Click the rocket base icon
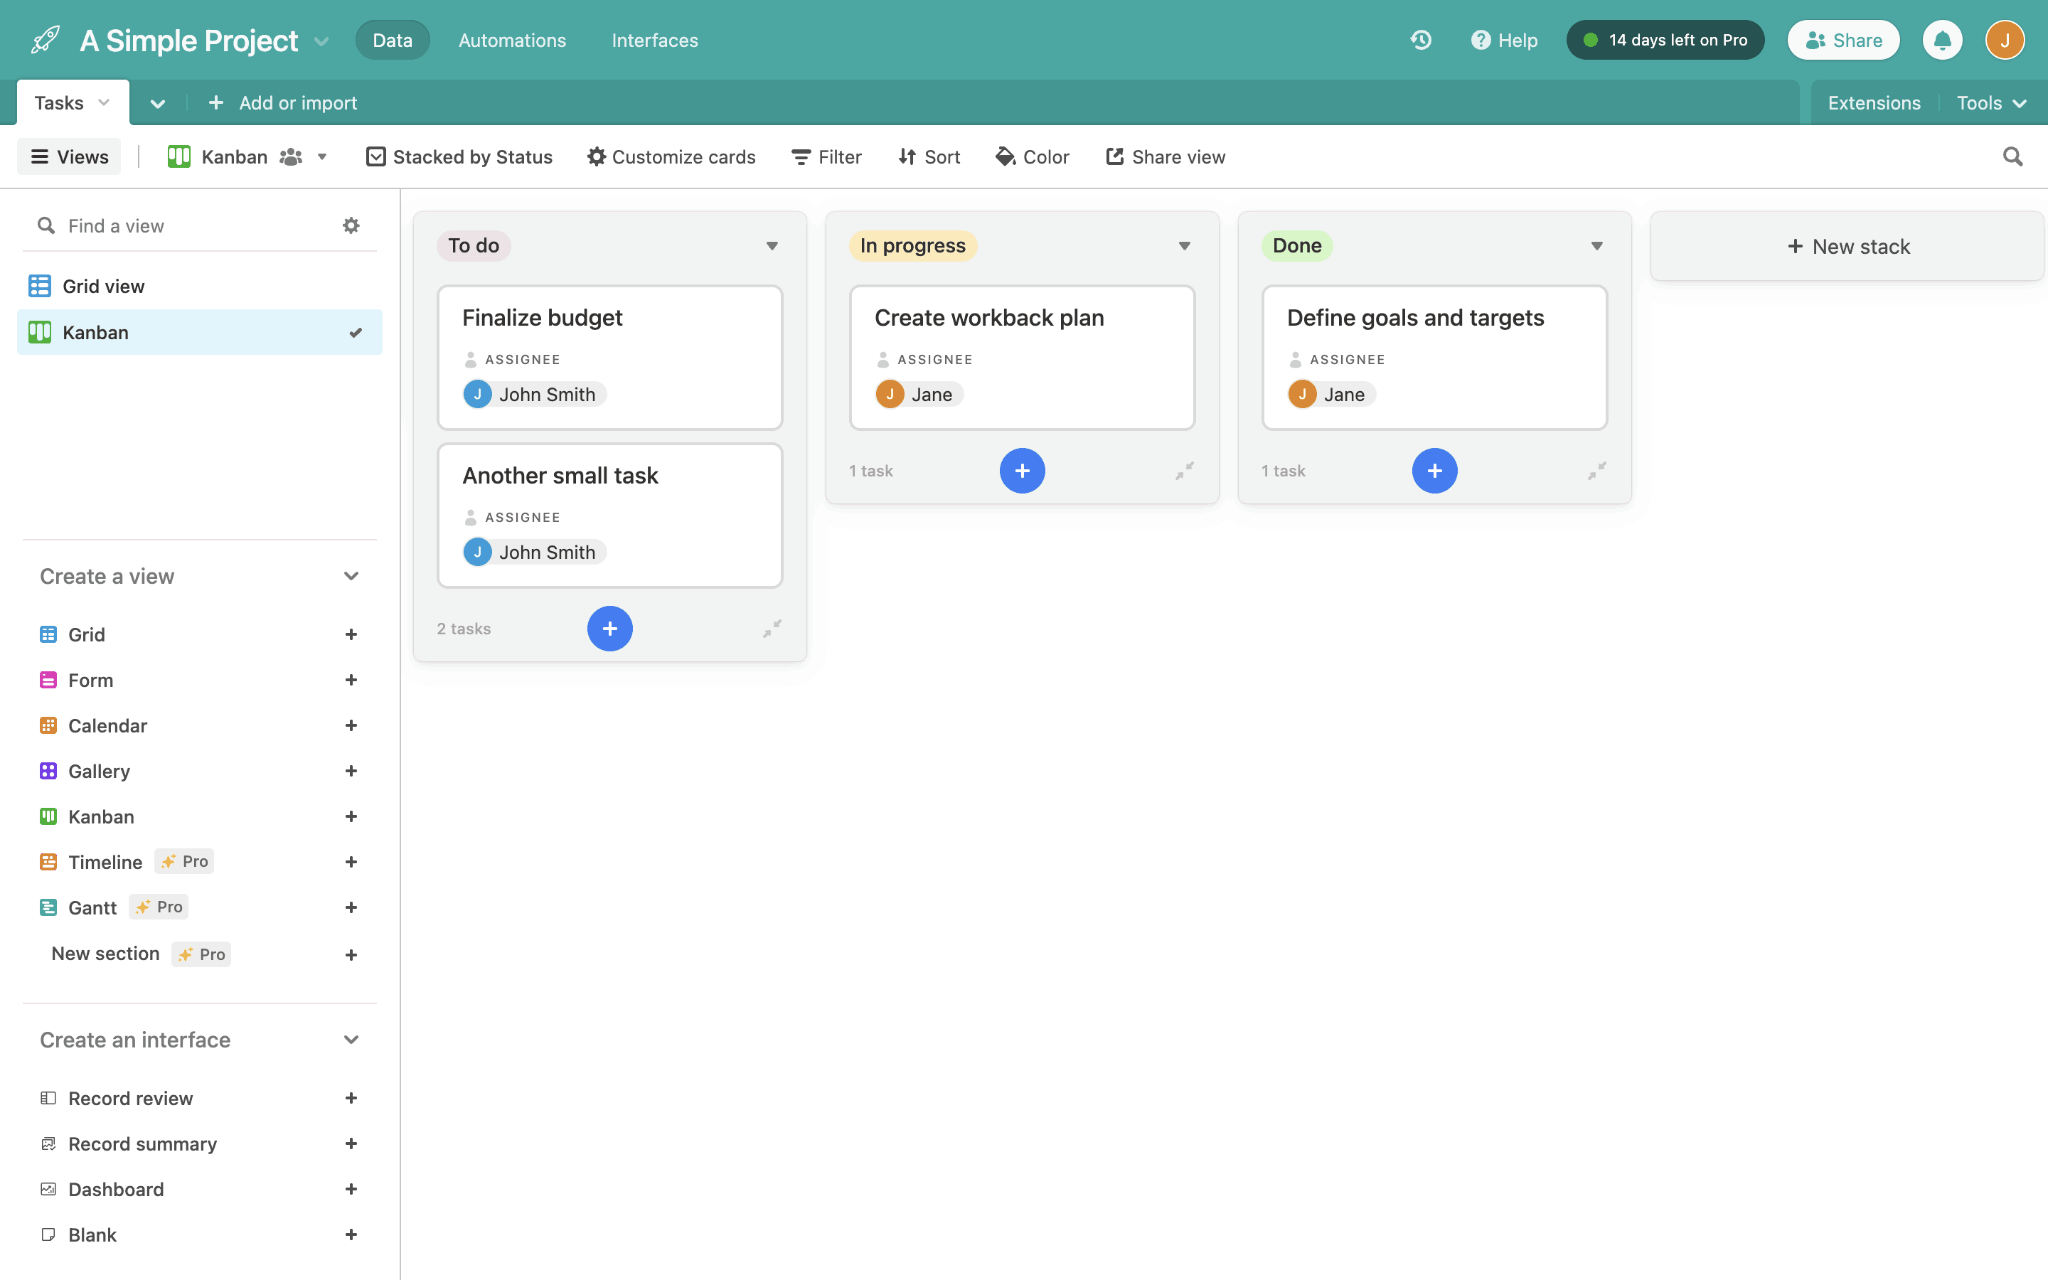 (45, 40)
